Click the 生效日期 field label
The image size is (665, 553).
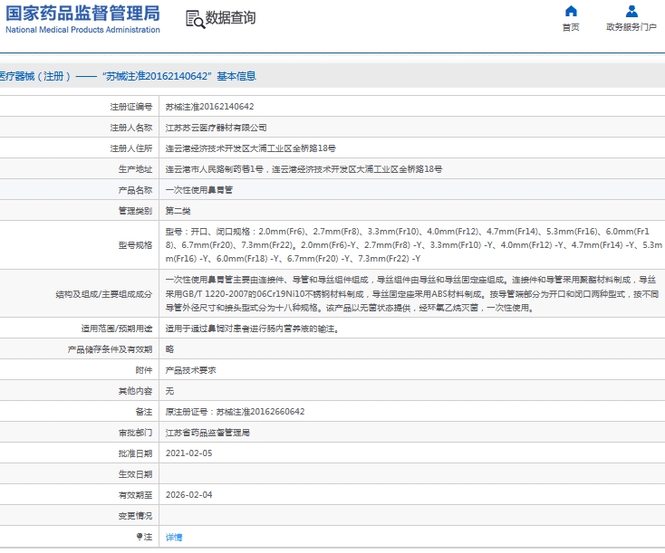coord(135,474)
